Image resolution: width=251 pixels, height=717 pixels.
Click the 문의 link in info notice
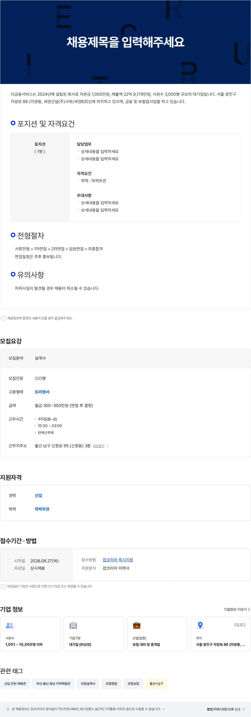click(x=57, y=318)
